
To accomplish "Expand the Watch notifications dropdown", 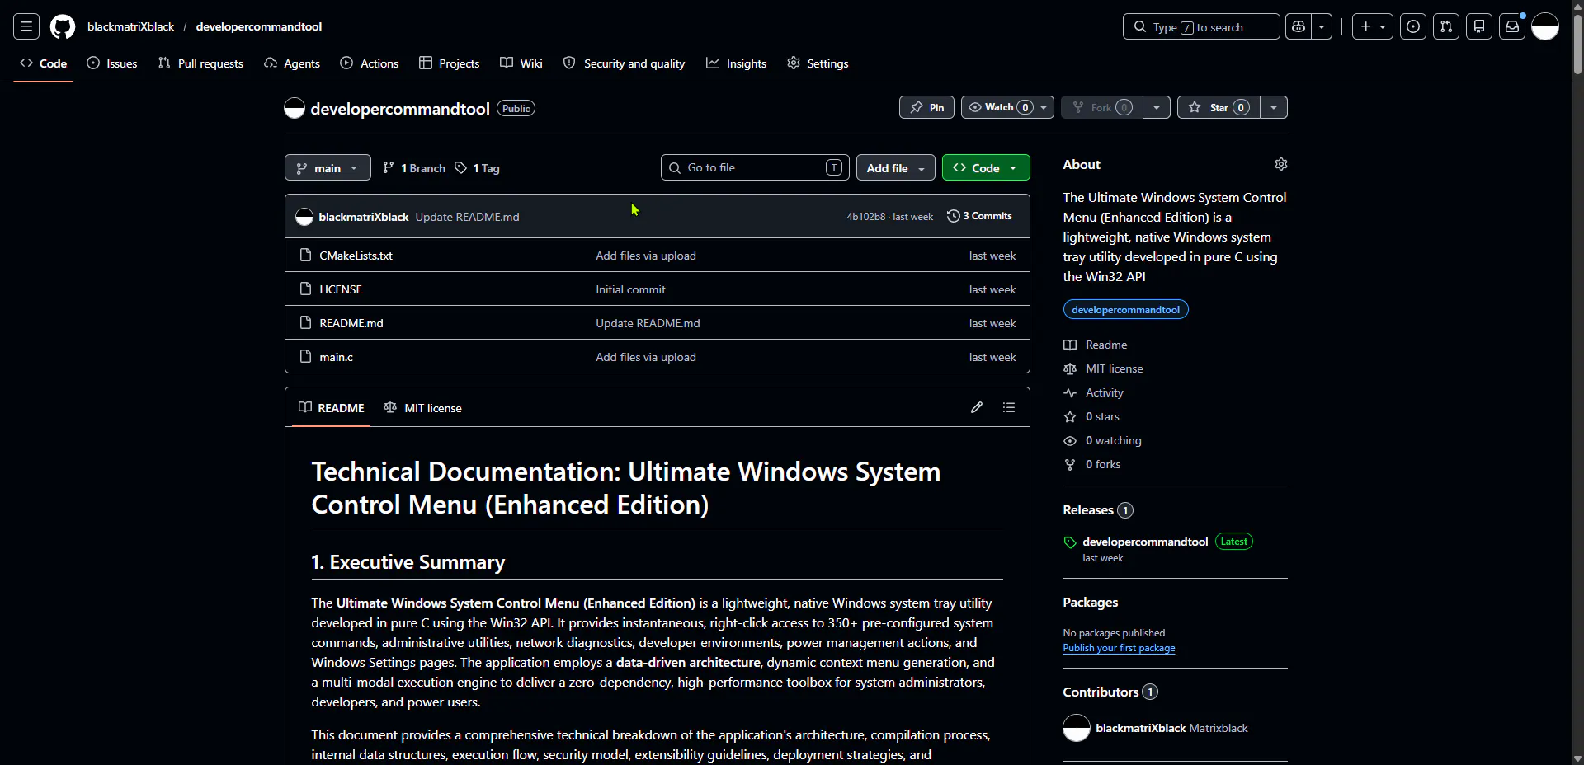I will click(1007, 107).
